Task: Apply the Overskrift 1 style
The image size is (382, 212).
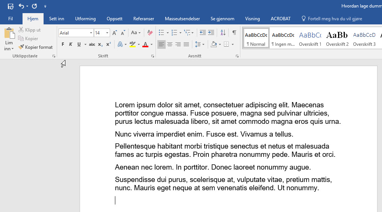Action: click(310, 38)
